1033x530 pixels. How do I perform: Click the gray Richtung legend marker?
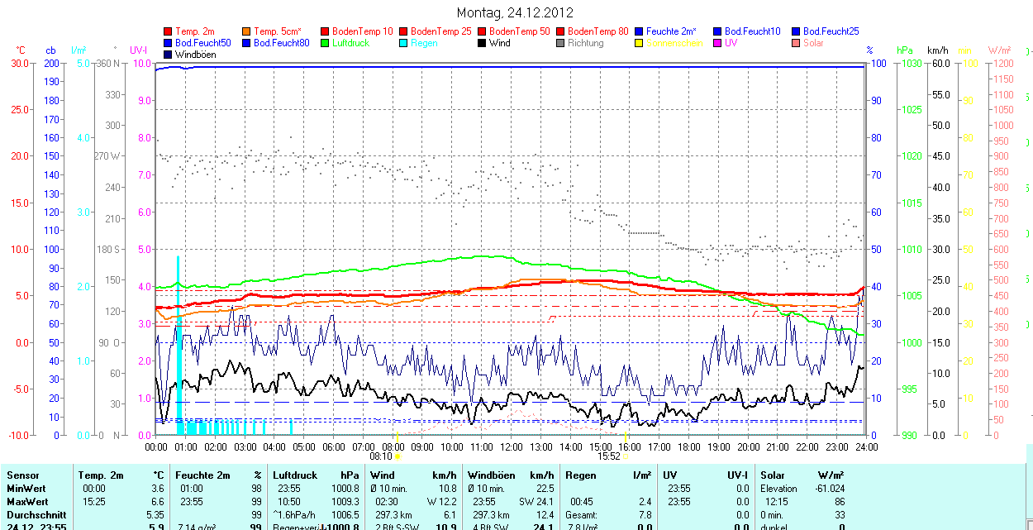(x=560, y=43)
